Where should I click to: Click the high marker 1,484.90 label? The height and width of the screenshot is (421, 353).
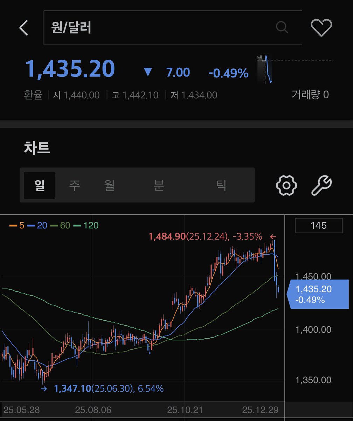click(x=205, y=237)
